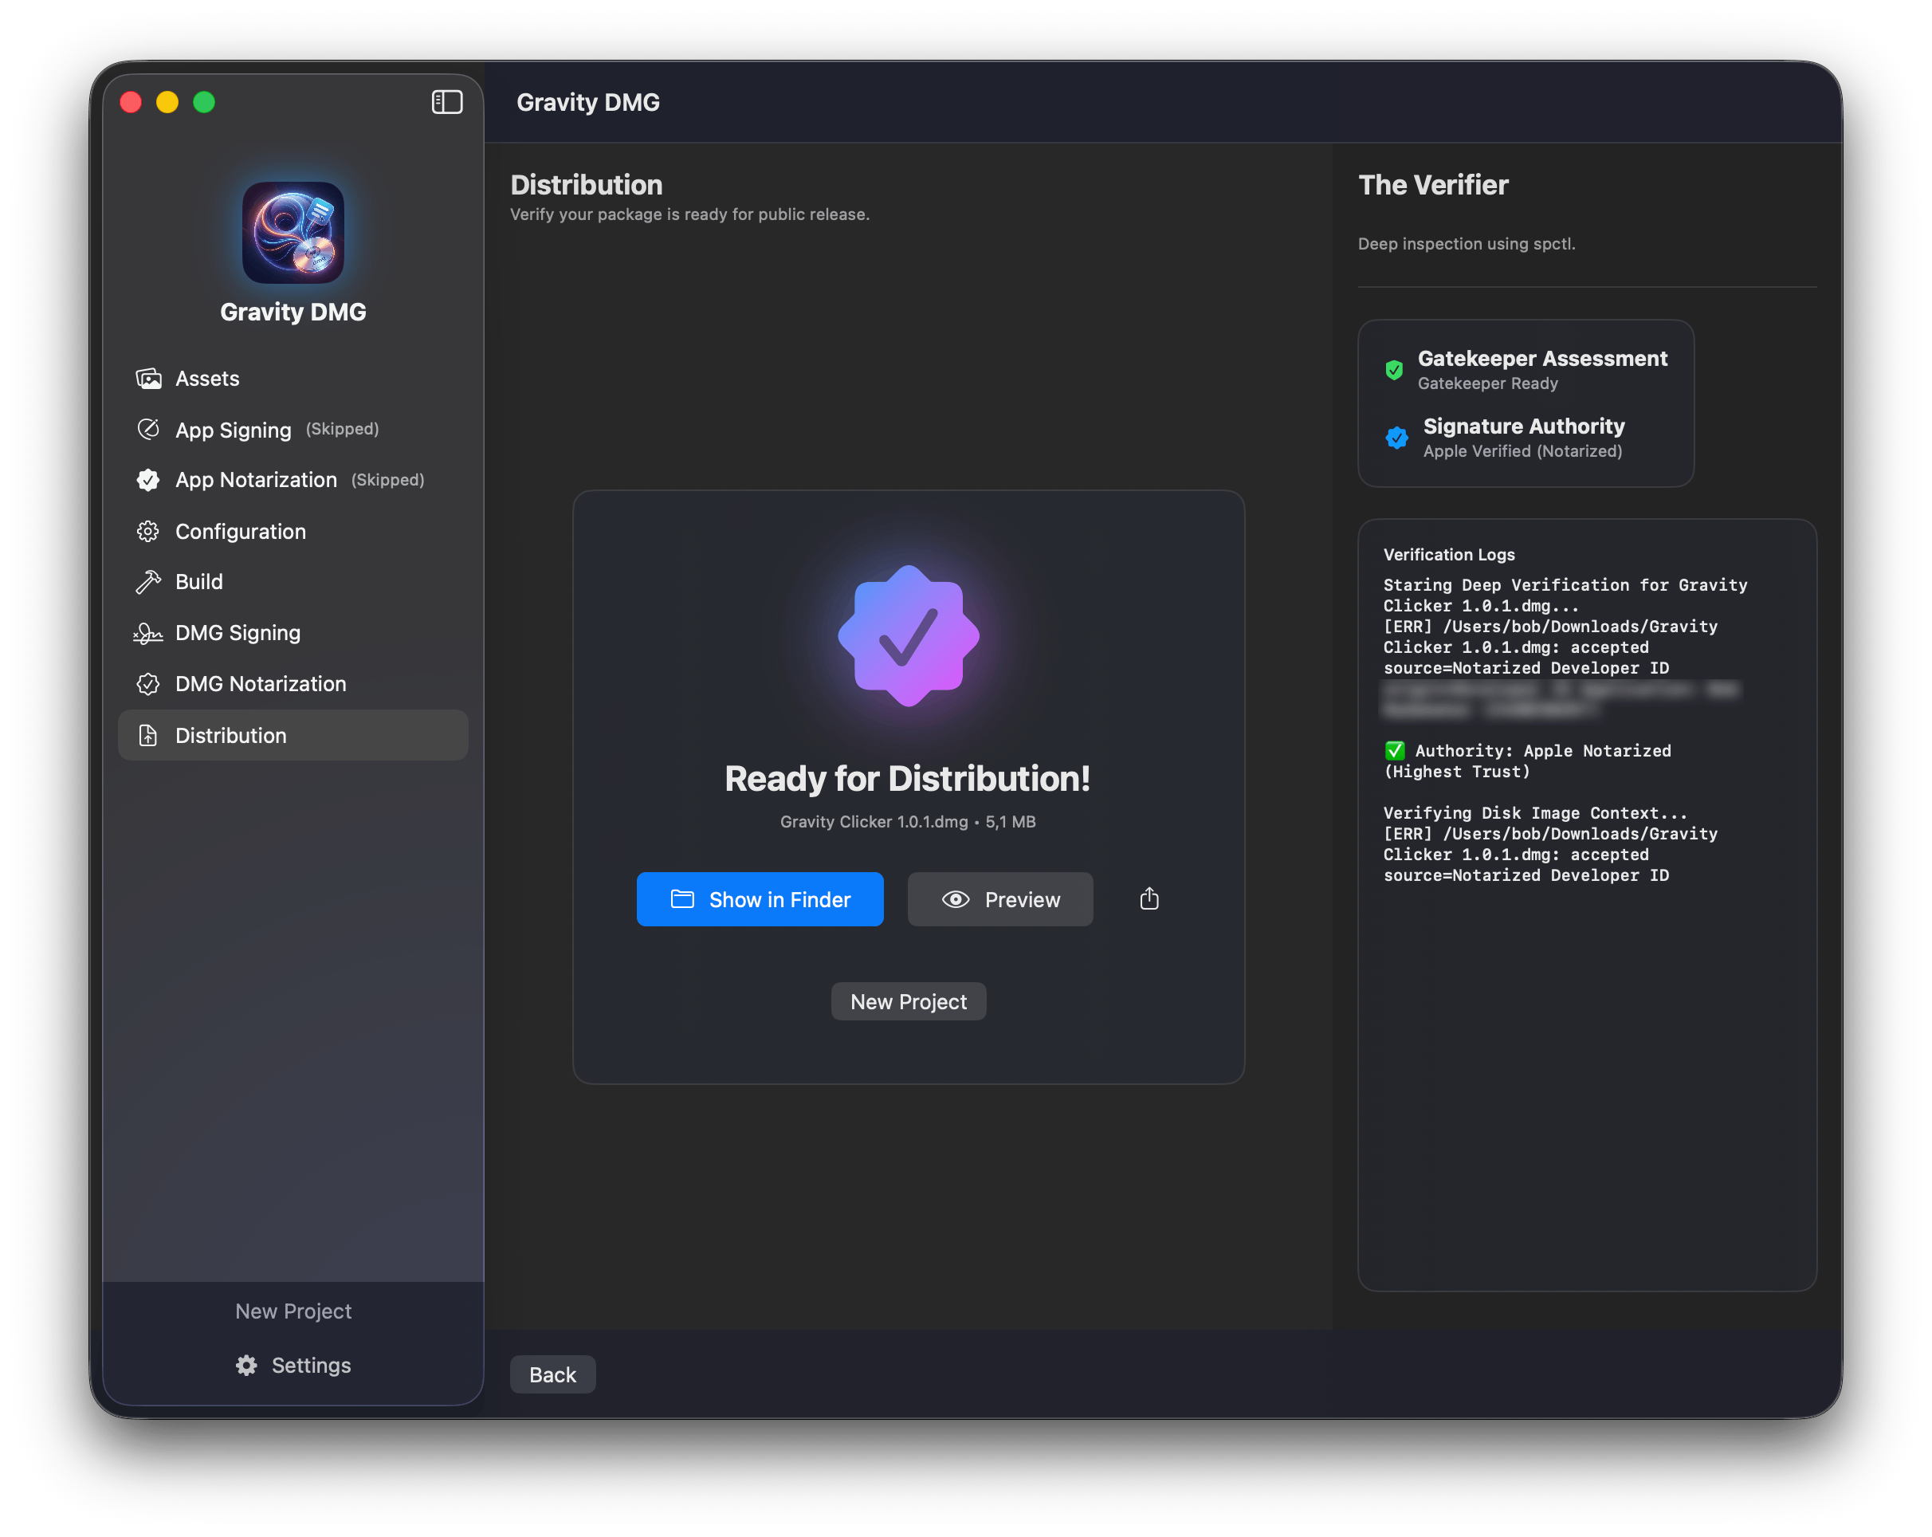Click the Gravity DMG app logo
This screenshot has width=1932, height=1537.
(x=293, y=233)
